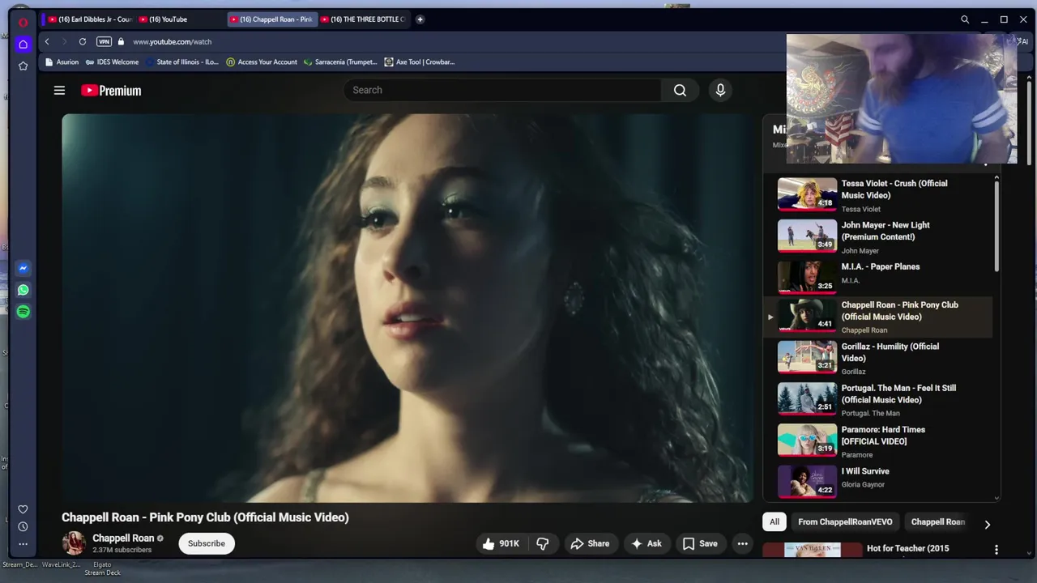Like the video (901K)
The image size is (1037, 583).
501,543
